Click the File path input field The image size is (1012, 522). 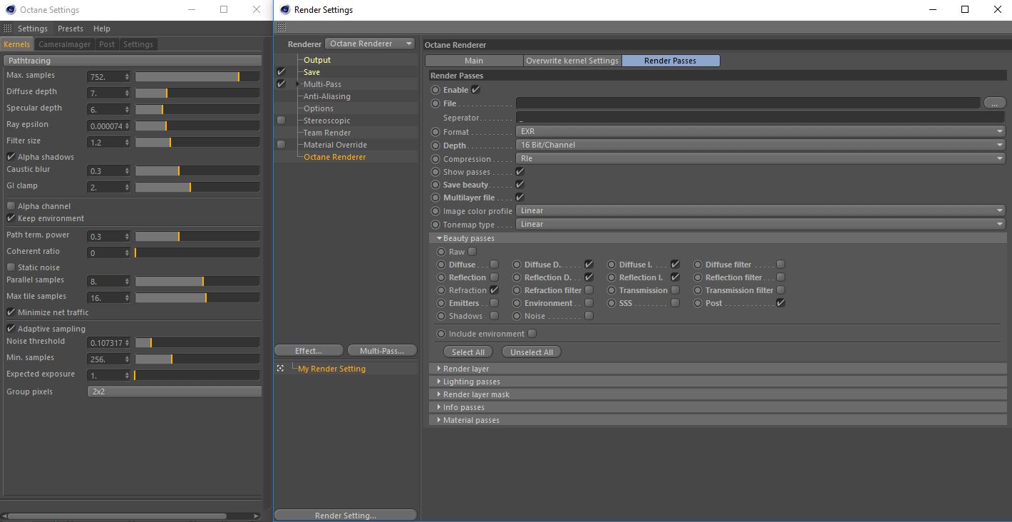[748, 103]
